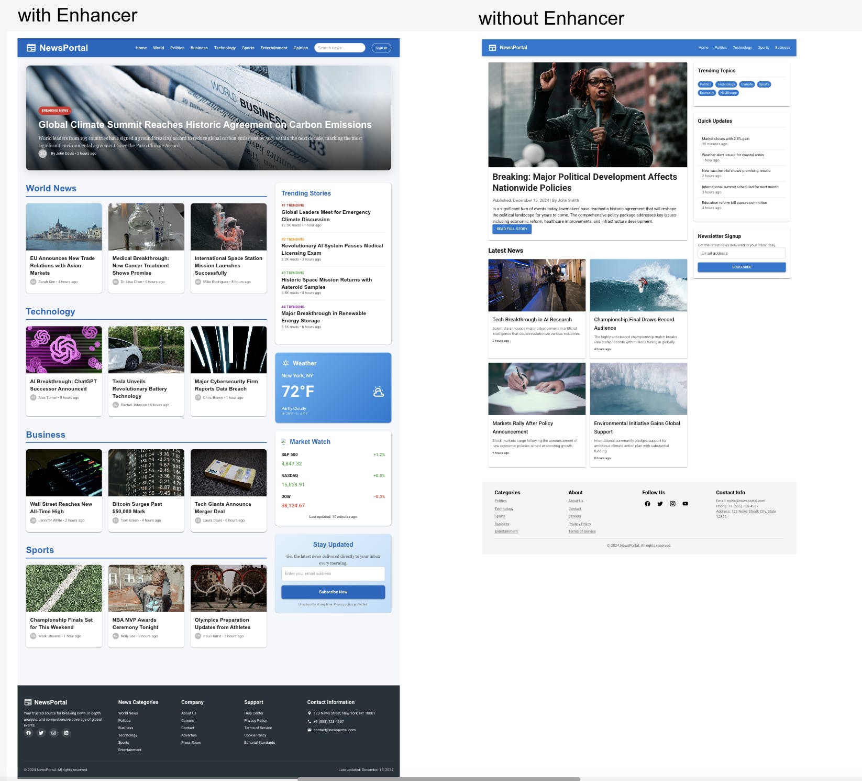Click Jennifer White author avatar

click(33, 520)
